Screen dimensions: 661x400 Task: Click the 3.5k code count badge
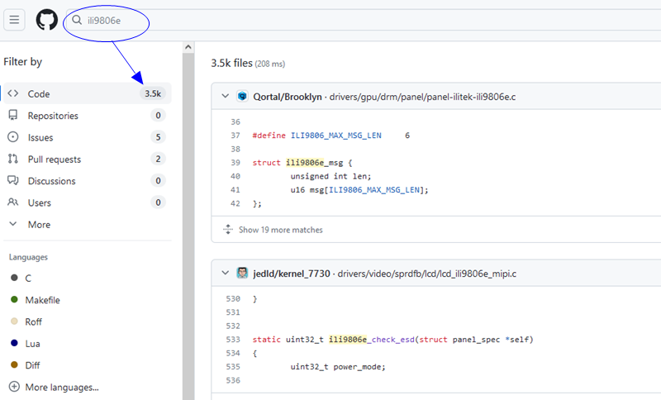[153, 93]
